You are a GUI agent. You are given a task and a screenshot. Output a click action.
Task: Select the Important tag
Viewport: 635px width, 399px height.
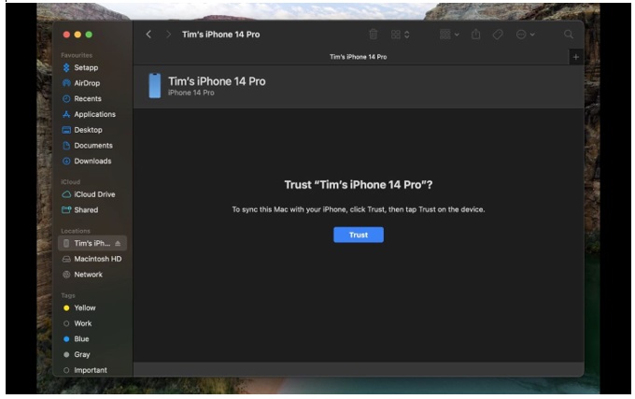pyautogui.click(x=90, y=370)
